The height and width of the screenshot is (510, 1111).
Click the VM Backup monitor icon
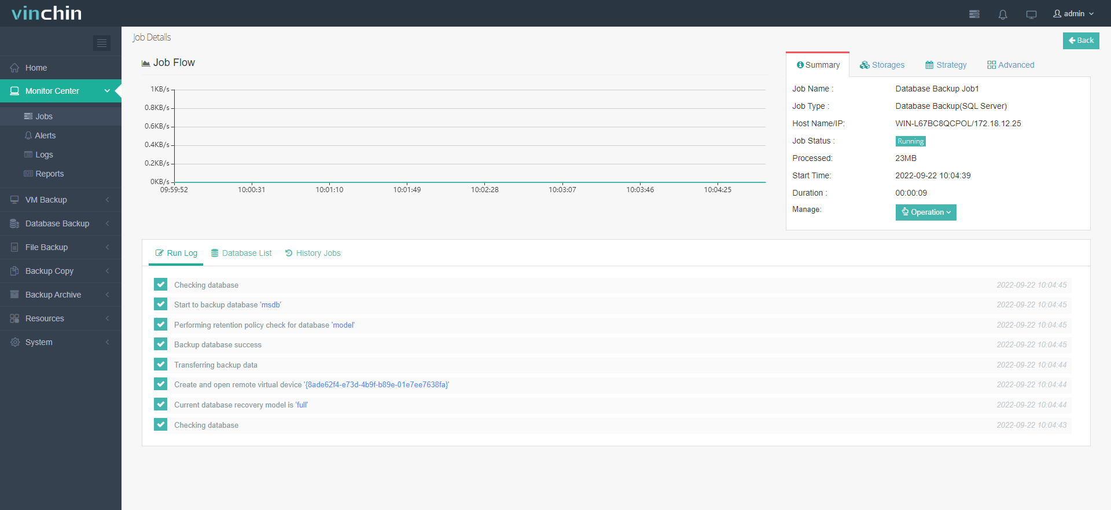14,200
